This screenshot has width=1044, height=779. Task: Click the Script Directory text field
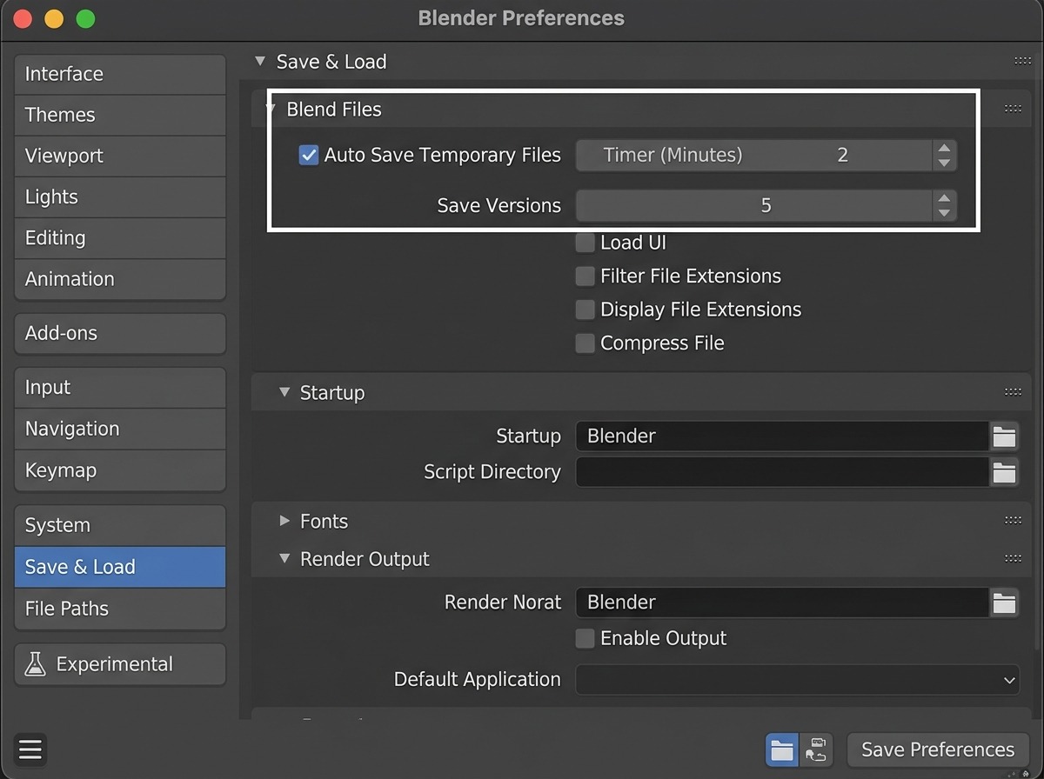pyautogui.click(x=782, y=472)
